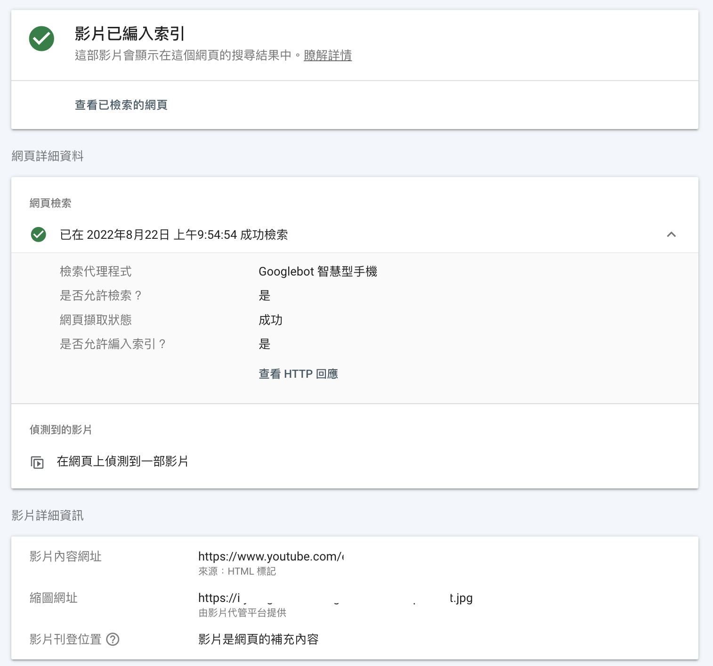This screenshot has width=713, height=666.
Task: Click the detected video icon beside 在網頁上偵測到一部影片
Action: 37,462
